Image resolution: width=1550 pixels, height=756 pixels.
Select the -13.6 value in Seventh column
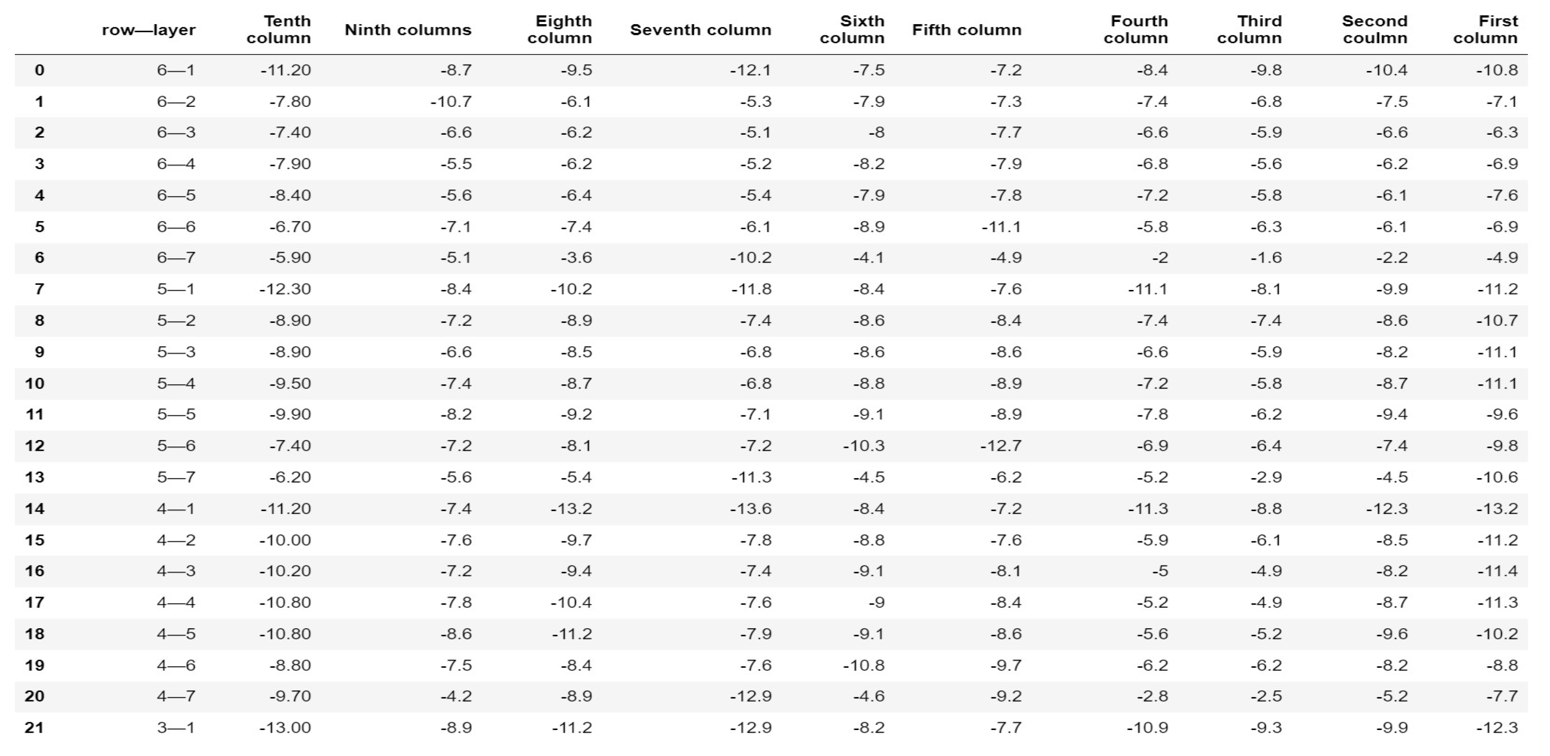750,509
